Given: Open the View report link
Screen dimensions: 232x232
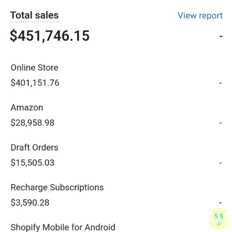Looking at the screenshot, I should pyautogui.click(x=200, y=16).
